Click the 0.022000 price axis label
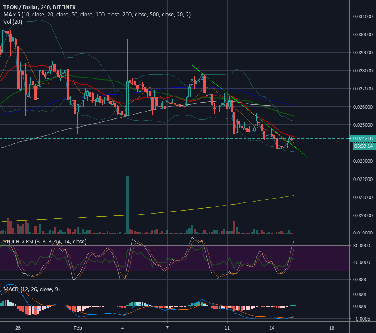This screenshot has height=333, width=376. 363,179
